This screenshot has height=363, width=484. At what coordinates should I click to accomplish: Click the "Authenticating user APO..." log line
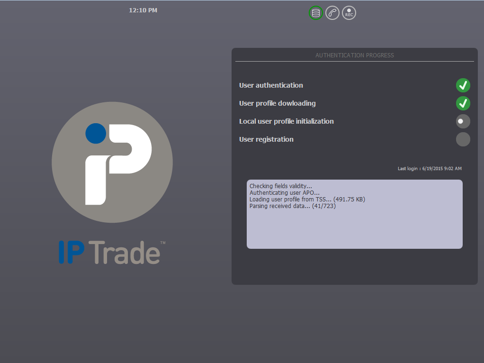point(284,192)
